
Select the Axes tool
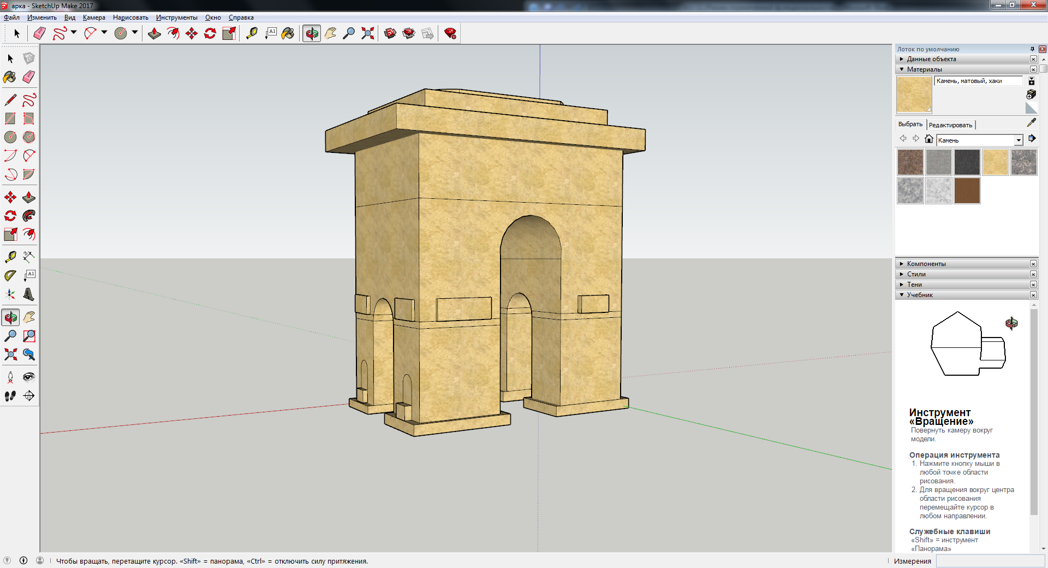tap(10, 294)
